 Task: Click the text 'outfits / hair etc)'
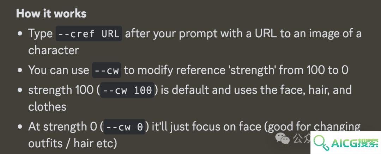point(73,143)
